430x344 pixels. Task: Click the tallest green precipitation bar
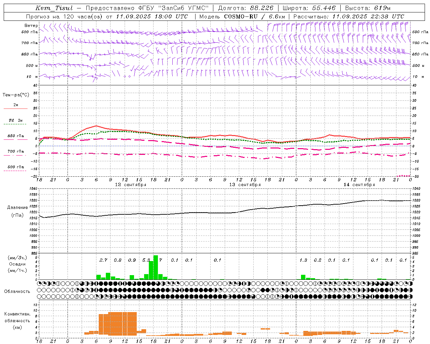click(x=156, y=267)
